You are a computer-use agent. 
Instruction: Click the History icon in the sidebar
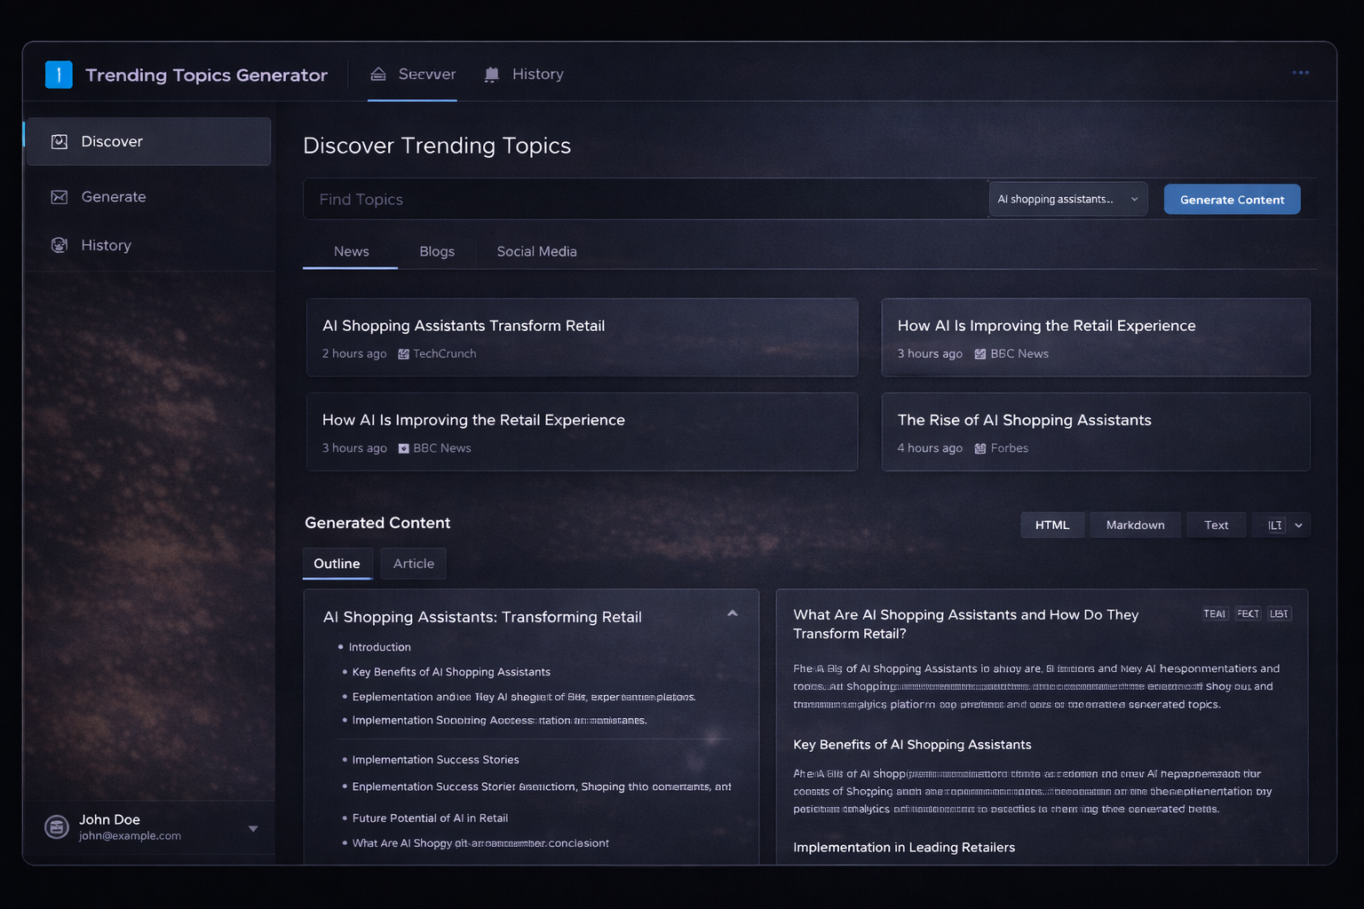point(59,245)
